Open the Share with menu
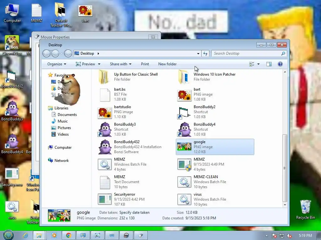The height and width of the screenshot is (240, 321). 121,64
